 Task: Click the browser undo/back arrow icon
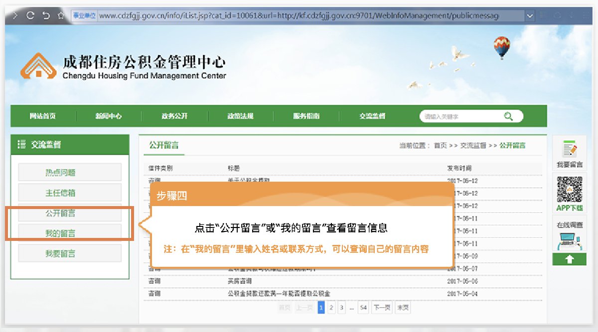(x=46, y=16)
